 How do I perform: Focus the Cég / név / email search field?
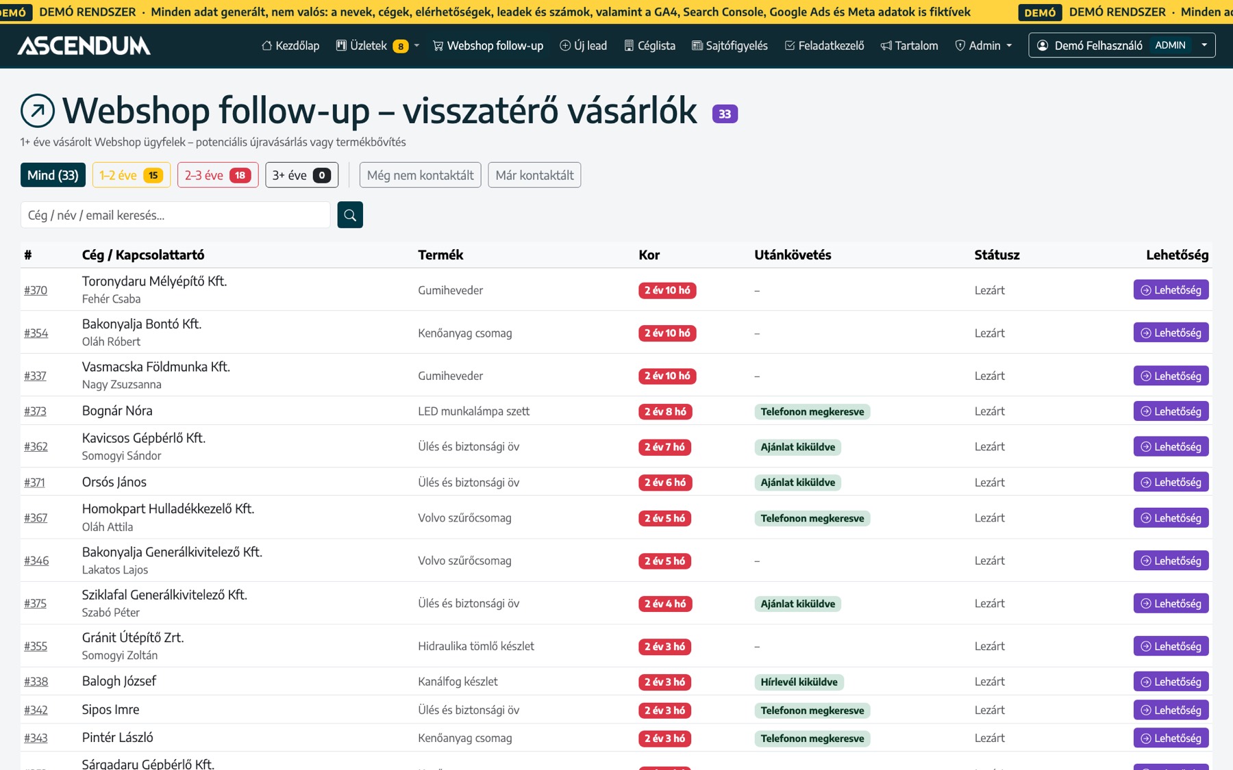click(175, 215)
